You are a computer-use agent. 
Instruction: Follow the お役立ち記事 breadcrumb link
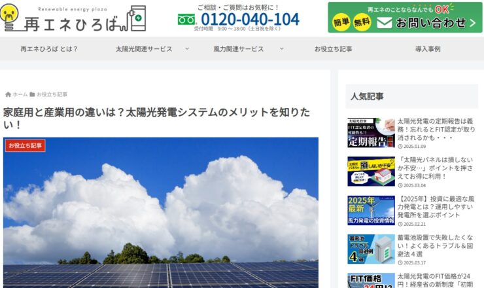[52, 94]
